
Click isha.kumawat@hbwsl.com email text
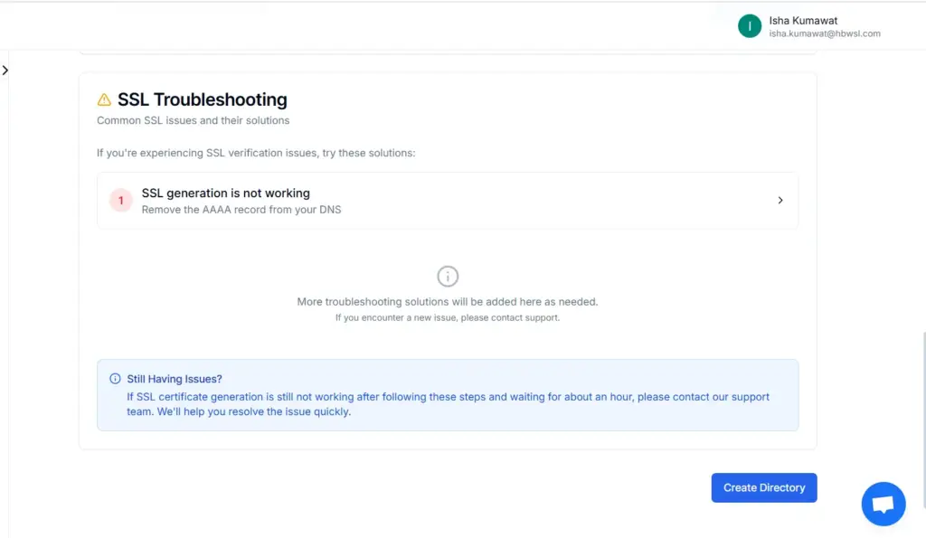(x=824, y=33)
